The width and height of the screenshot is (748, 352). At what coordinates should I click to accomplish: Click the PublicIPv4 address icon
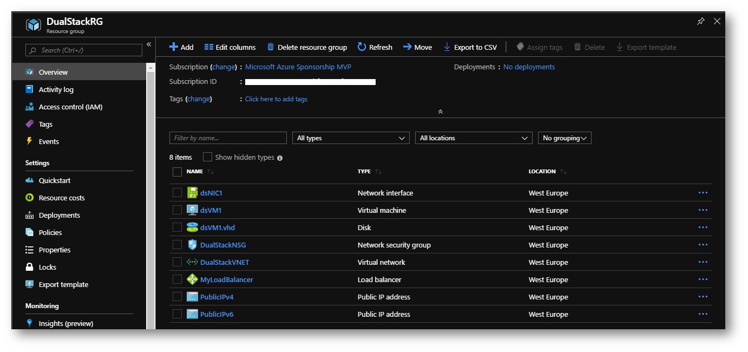point(192,297)
